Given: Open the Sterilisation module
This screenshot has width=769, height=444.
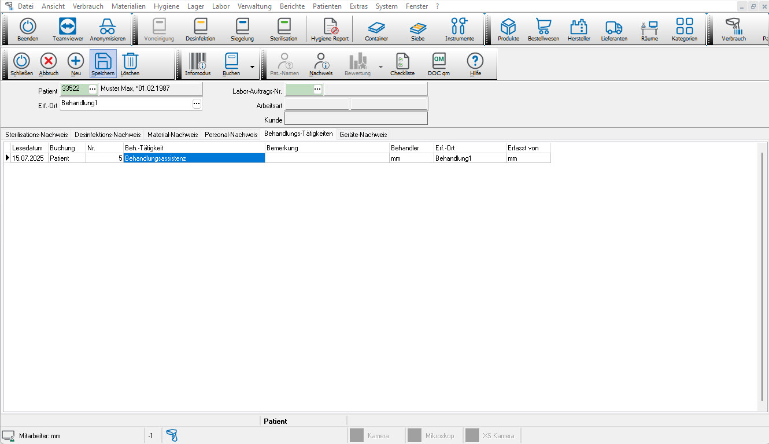Looking at the screenshot, I should [x=283, y=29].
